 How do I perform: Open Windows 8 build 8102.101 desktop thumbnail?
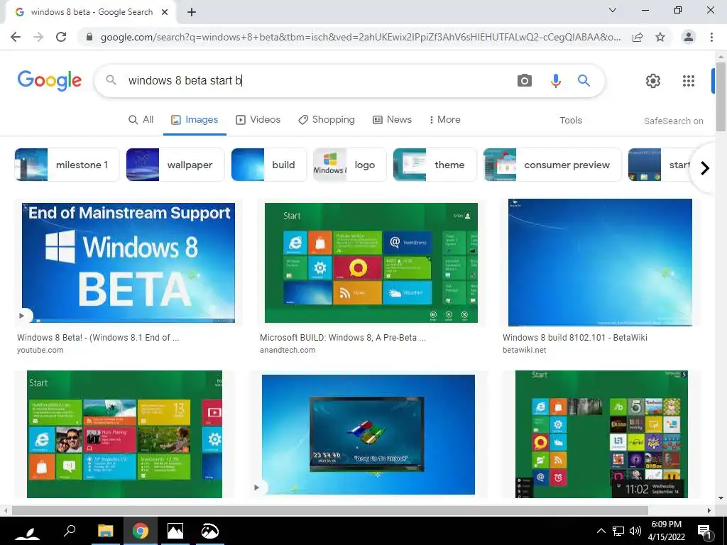pyautogui.click(x=600, y=263)
